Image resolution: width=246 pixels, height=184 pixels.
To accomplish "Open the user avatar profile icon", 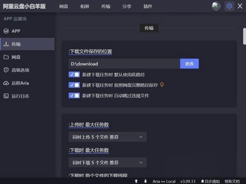I will click(x=216, y=6).
